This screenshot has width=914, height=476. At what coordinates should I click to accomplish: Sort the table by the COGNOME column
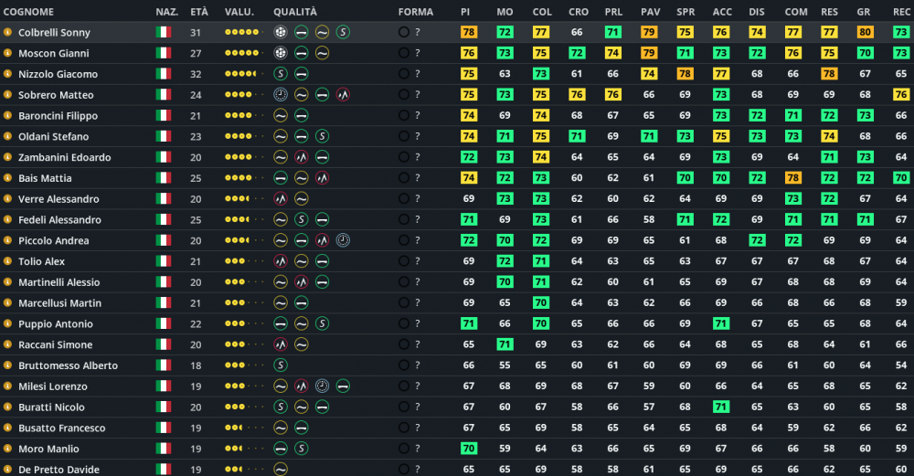pos(28,12)
